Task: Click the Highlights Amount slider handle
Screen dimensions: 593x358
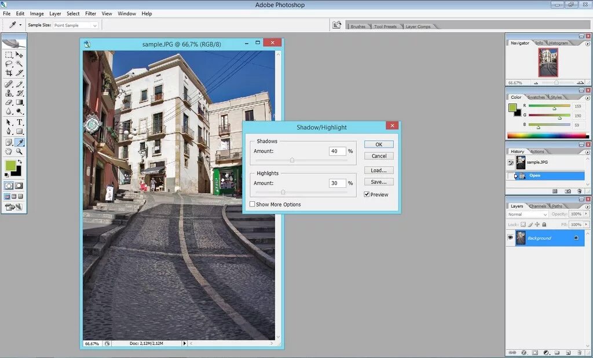Action: click(283, 192)
